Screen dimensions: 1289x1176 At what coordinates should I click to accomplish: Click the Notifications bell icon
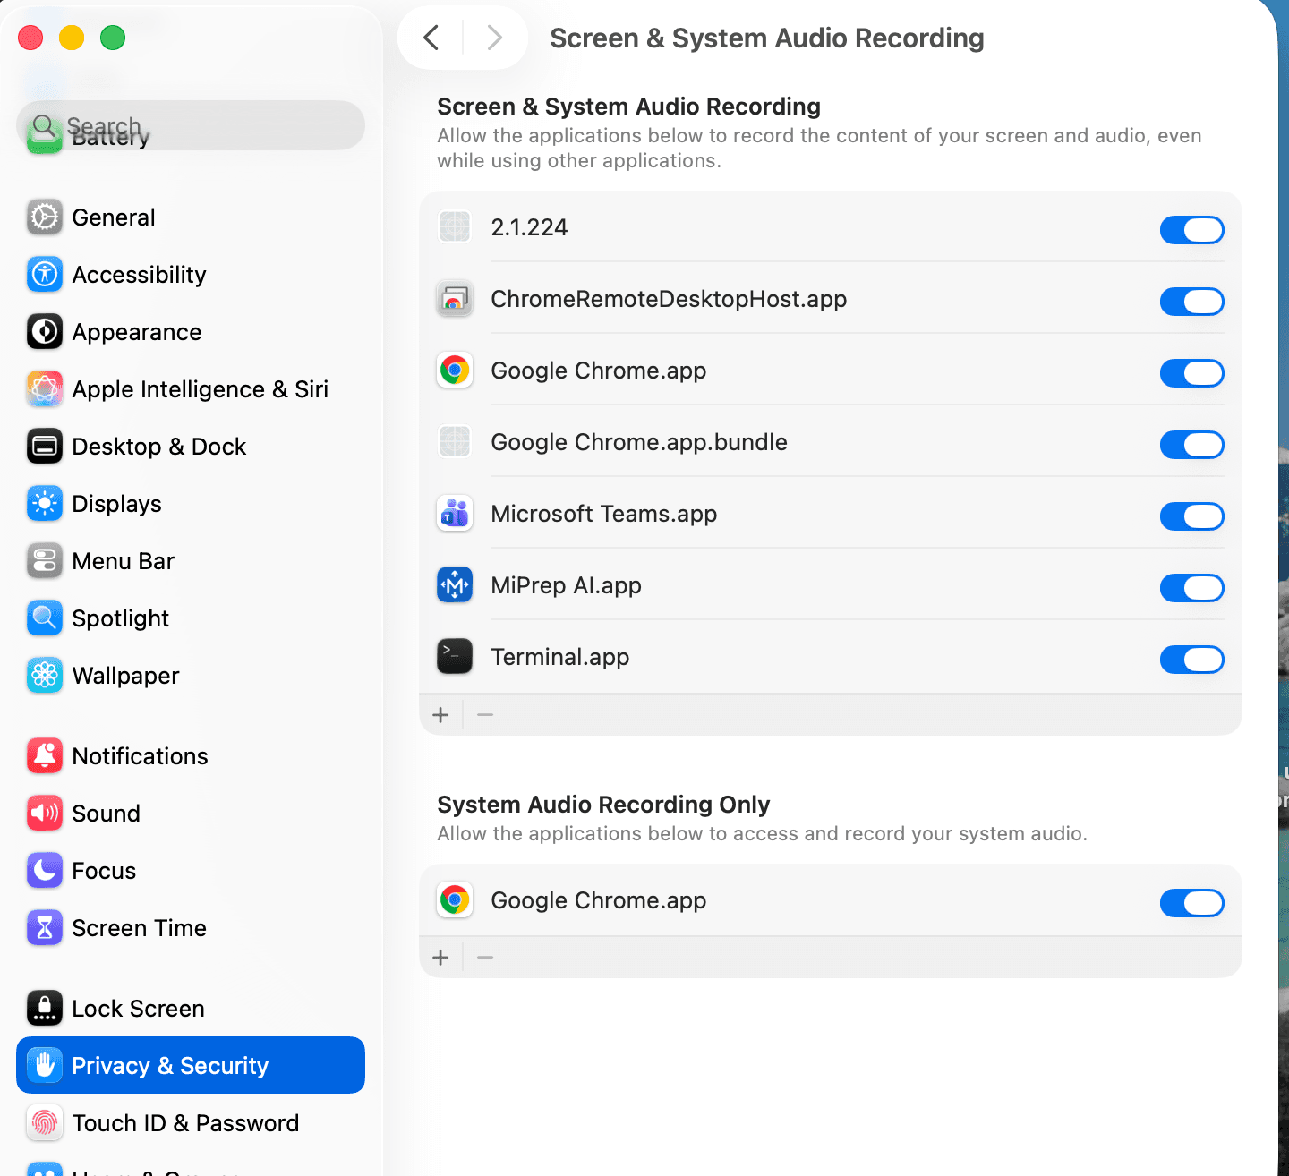pos(45,756)
